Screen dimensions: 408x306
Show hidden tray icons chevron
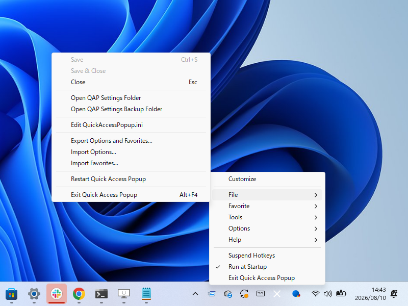[195, 294]
